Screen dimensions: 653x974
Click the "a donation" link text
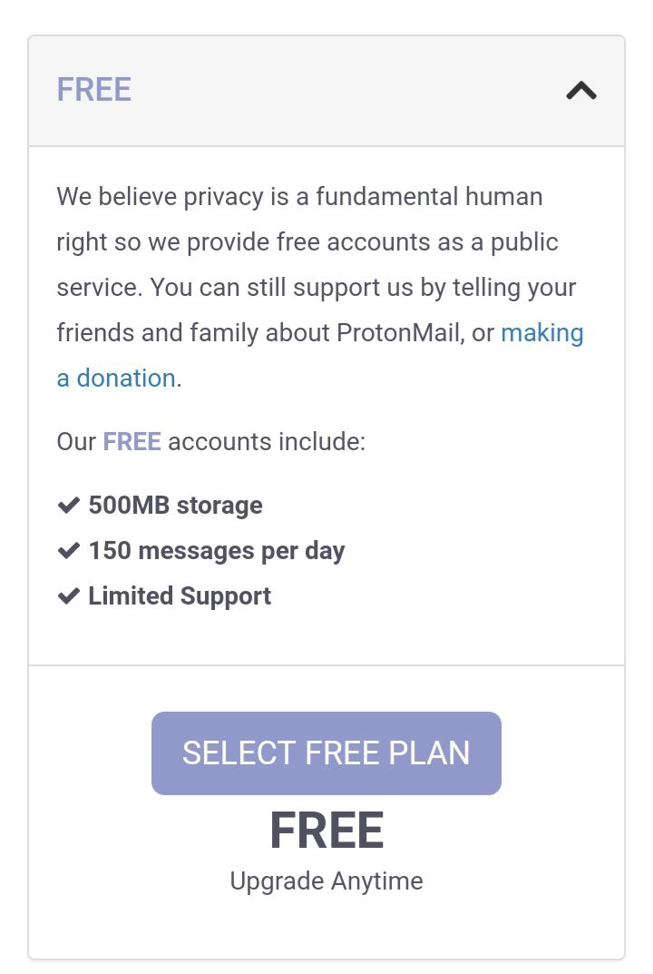click(x=116, y=379)
